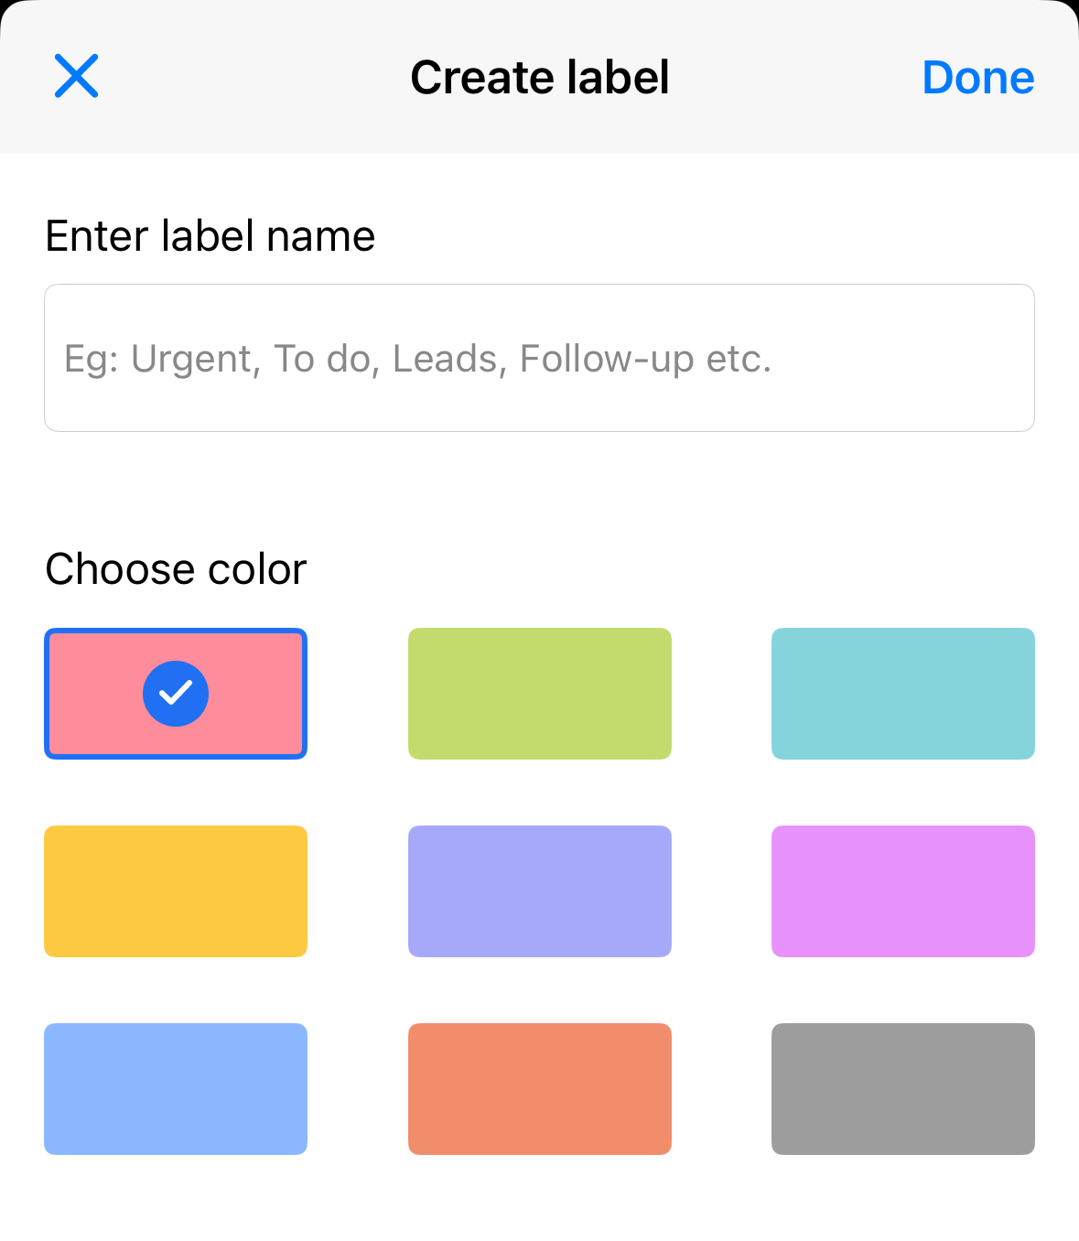
Task: Select the gray color swatch
Action: pyautogui.click(x=902, y=1088)
